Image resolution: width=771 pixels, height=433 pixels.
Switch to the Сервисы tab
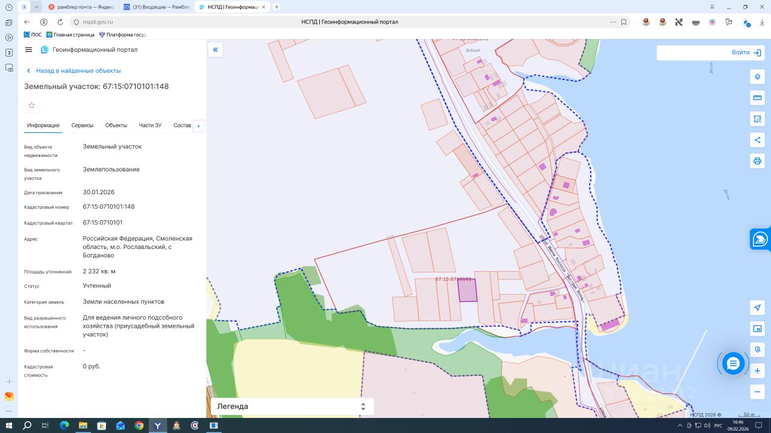tap(82, 126)
